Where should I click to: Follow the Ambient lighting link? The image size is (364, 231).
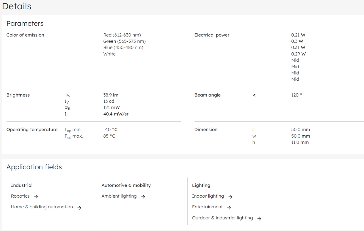(x=119, y=196)
